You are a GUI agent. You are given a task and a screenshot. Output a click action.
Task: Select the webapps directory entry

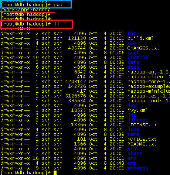pyautogui.click(x=137, y=168)
